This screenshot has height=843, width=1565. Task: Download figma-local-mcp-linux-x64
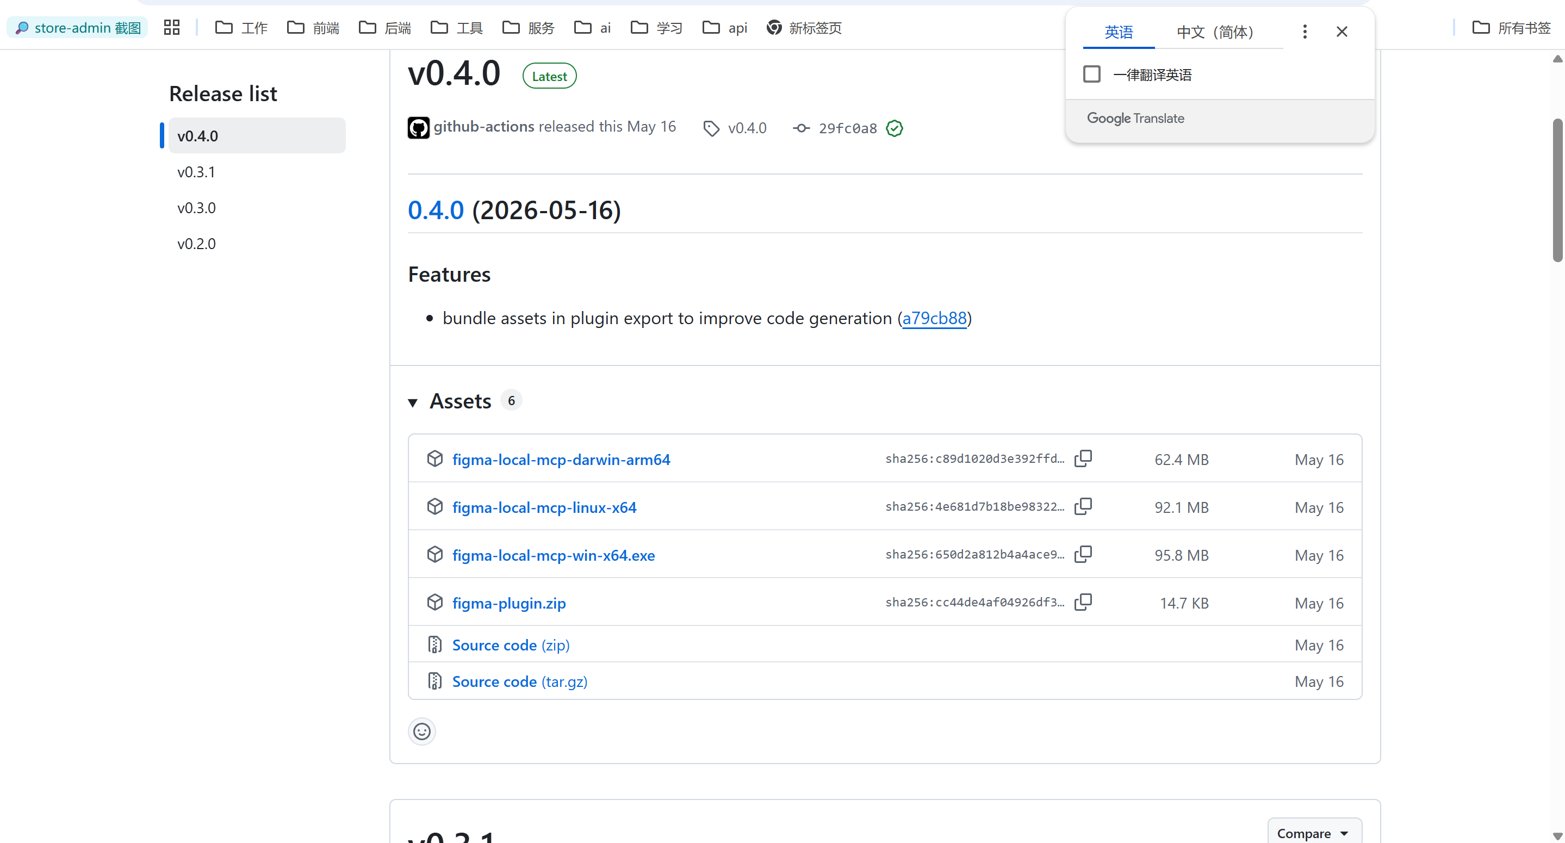pyautogui.click(x=544, y=507)
